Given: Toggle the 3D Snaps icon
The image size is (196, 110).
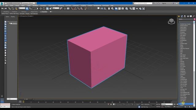Looking at the screenshot, I should (72, 9).
